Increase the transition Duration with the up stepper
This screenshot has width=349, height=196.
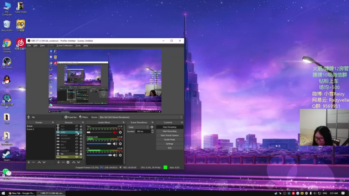[x=152, y=130]
